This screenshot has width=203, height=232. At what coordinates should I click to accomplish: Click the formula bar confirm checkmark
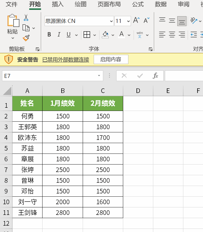140,76
